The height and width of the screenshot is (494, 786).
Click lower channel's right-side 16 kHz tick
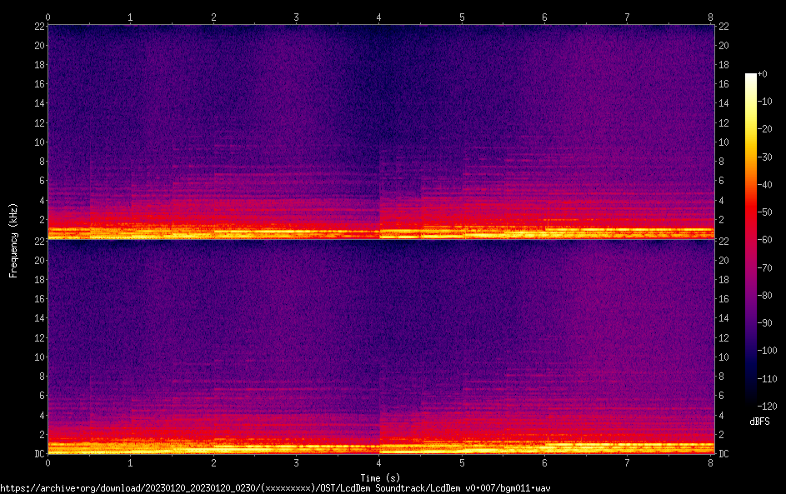coord(724,299)
